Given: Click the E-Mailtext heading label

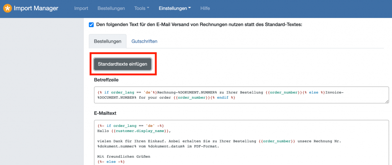Looking at the screenshot, I should pos(105,113).
